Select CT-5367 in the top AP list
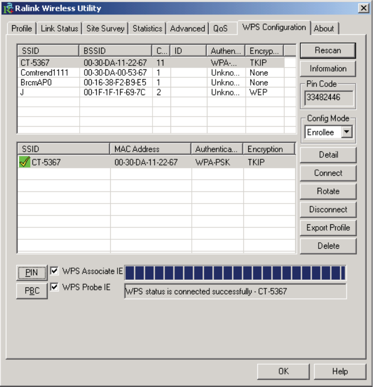The width and height of the screenshot is (373, 387). (x=151, y=63)
